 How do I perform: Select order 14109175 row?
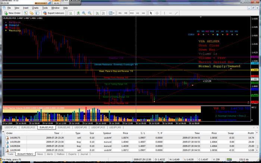pos(130,138)
